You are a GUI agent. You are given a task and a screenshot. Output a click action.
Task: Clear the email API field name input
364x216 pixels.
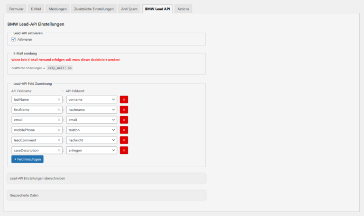[59, 120]
